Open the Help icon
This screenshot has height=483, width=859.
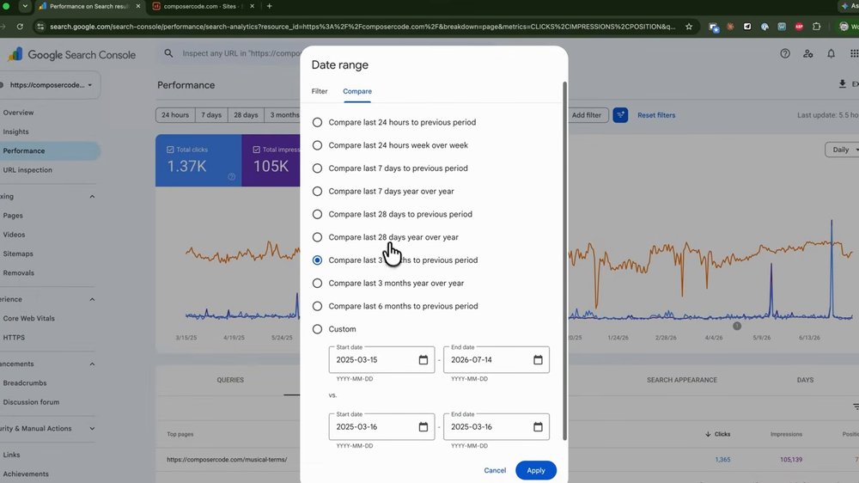click(785, 53)
